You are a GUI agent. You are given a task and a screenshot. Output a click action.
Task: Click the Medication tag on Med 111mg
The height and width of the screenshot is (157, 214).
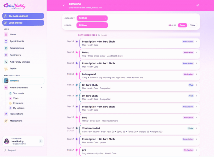(188, 117)
